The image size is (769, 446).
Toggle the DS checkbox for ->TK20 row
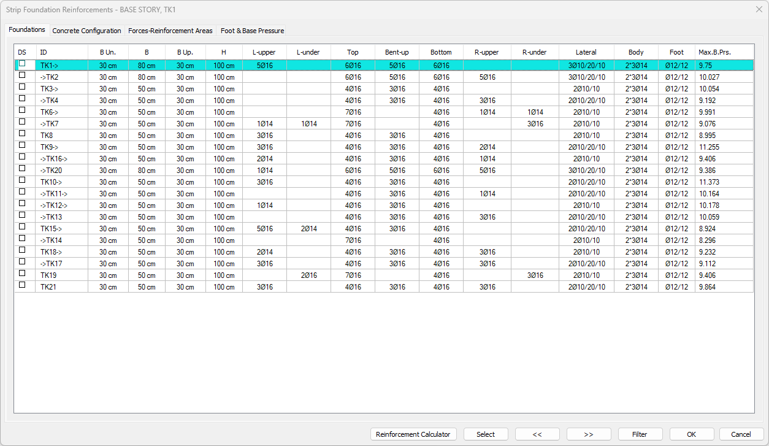click(23, 169)
